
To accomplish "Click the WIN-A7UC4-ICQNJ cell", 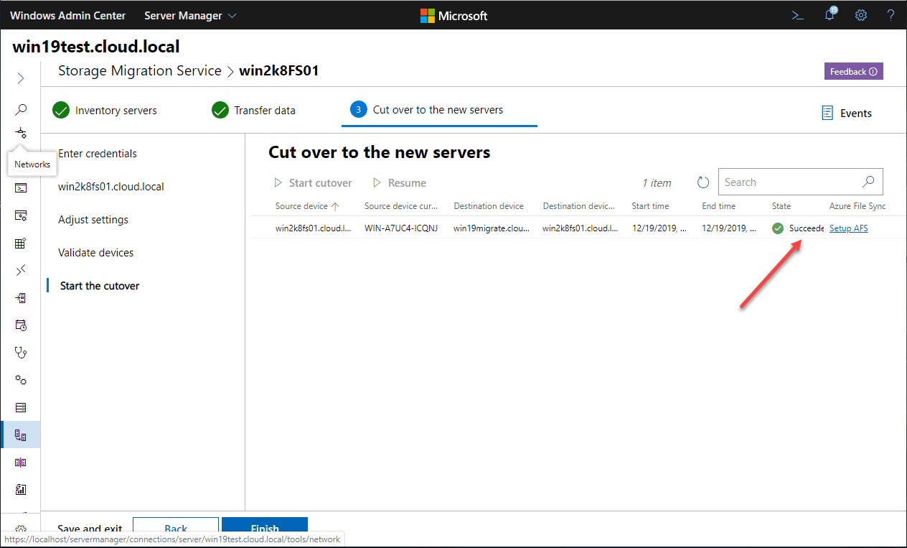I will click(400, 228).
